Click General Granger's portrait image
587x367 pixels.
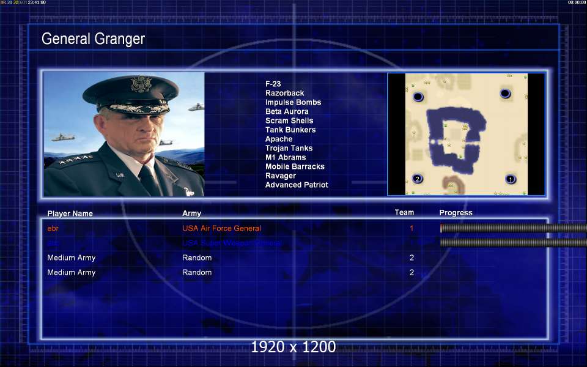tap(124, 134)
